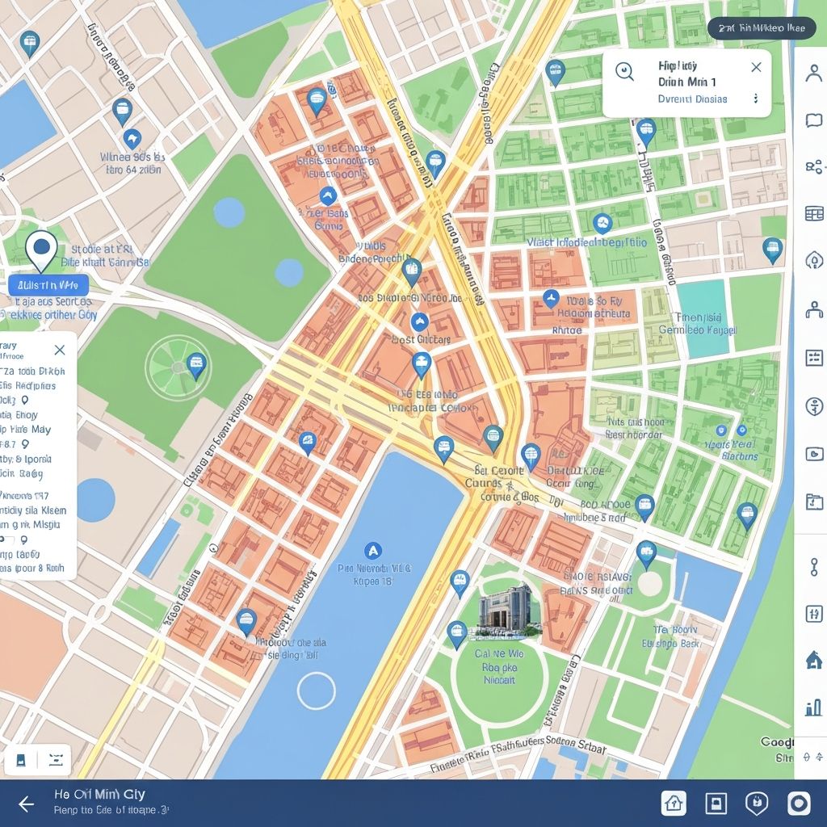Click the dark pill button at top right
The height and width of the screenshot is (827, 827).
[x=758, y=28]
